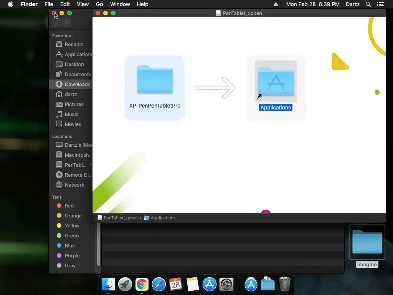Open the Applications stack in Dock
393x295 pixels.
click(251, 285)
